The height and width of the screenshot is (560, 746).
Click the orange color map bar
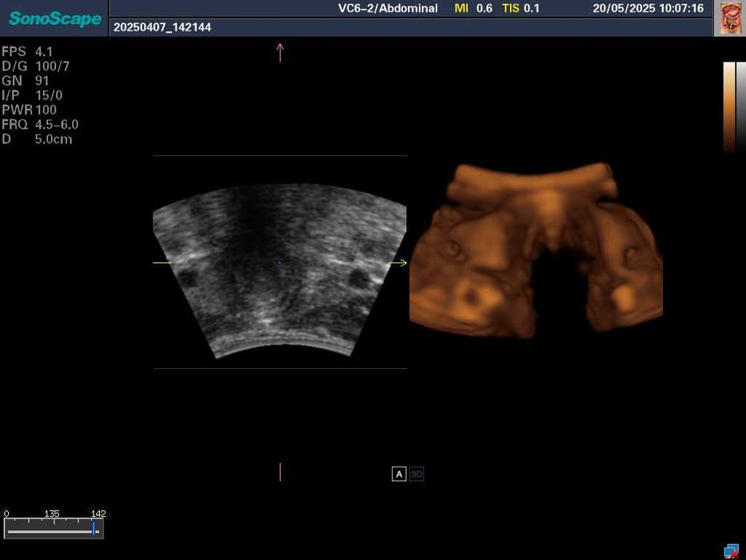point(729,107)
